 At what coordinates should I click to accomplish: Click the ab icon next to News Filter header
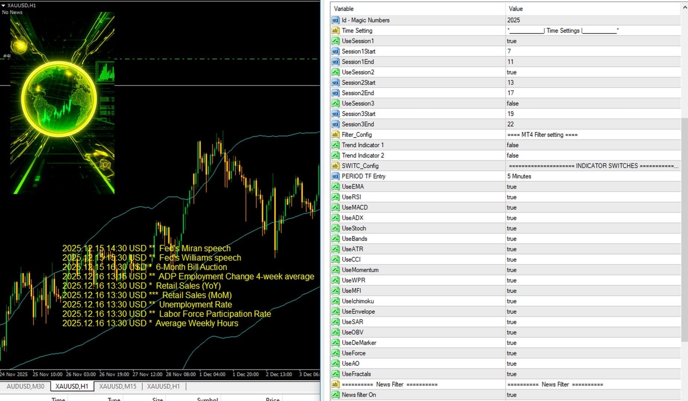click(335, 385)
